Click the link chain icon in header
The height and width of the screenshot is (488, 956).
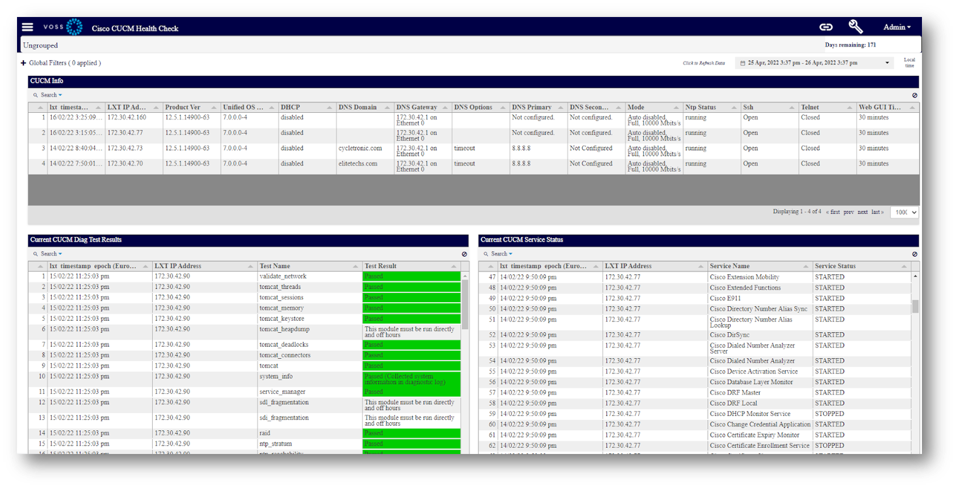(x=826, y=27)
